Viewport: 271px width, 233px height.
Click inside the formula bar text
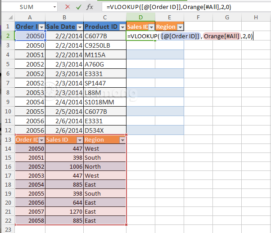pos(169,7)
